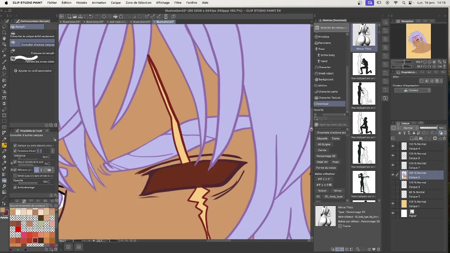
Task: Select the Gradient tool
Action: (4, 192)
